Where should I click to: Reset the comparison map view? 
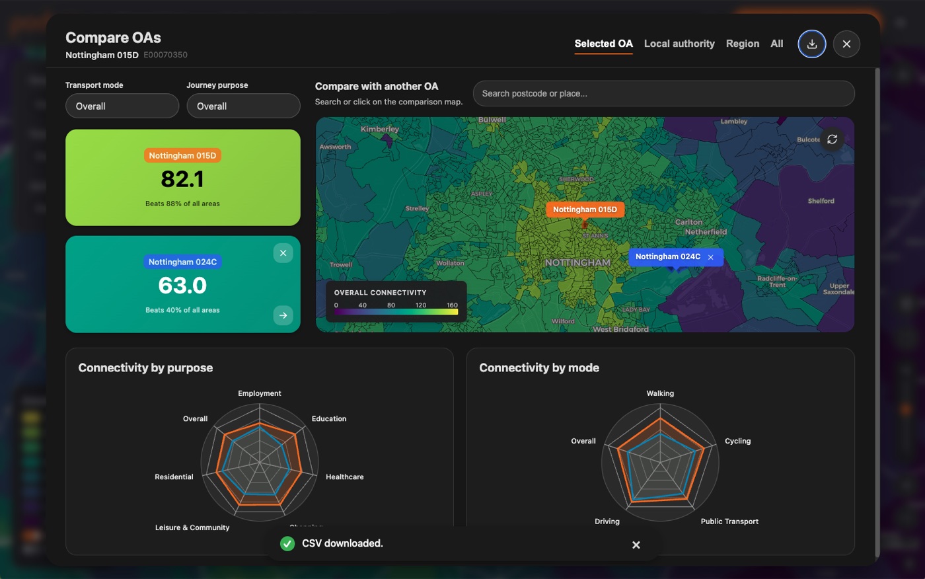pos(832,139)
